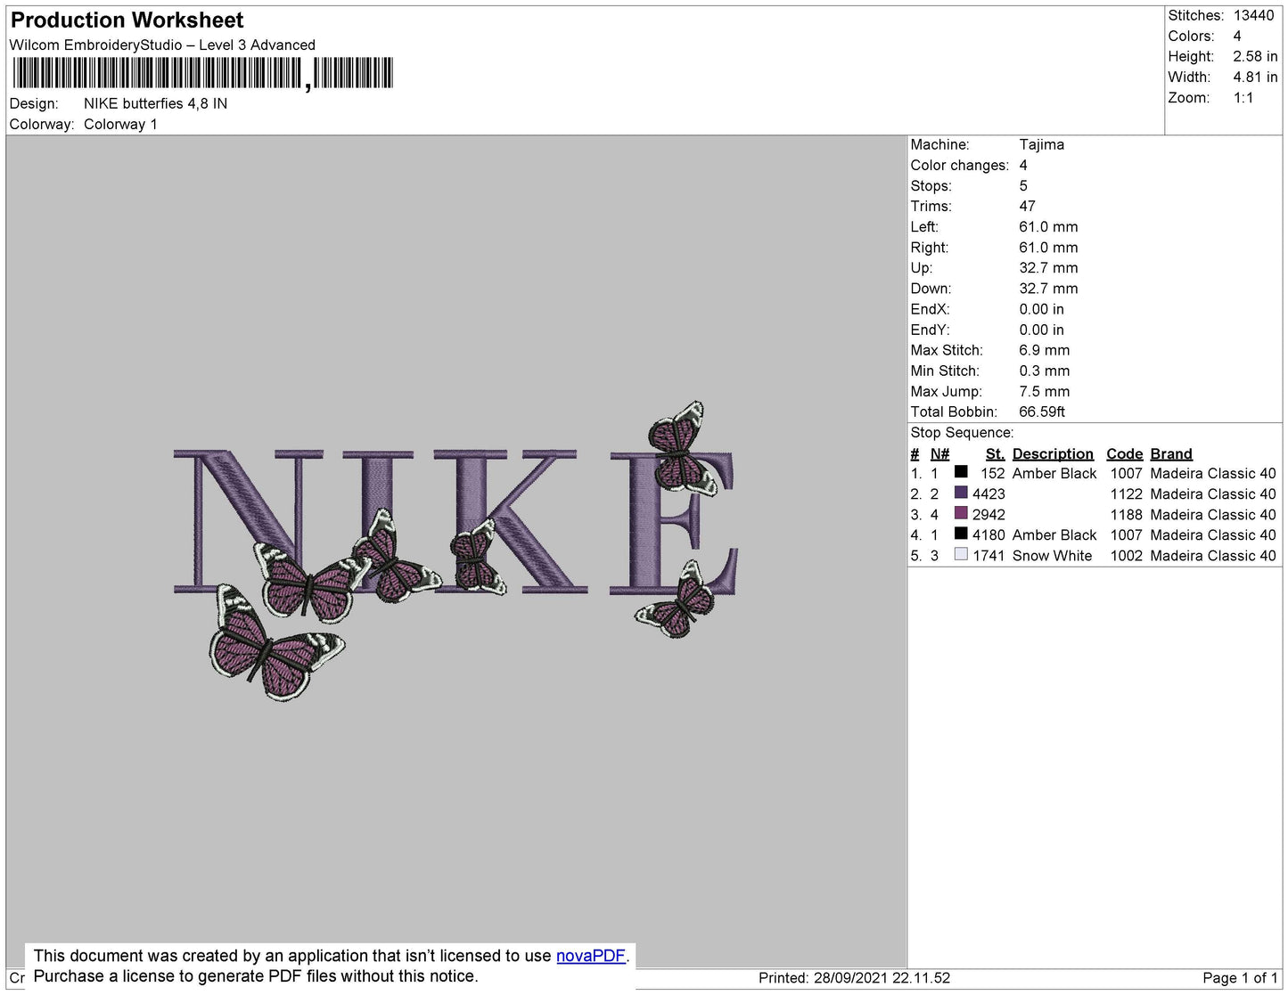Click the embroidered NIKE design preview

[x=455, y=550]
